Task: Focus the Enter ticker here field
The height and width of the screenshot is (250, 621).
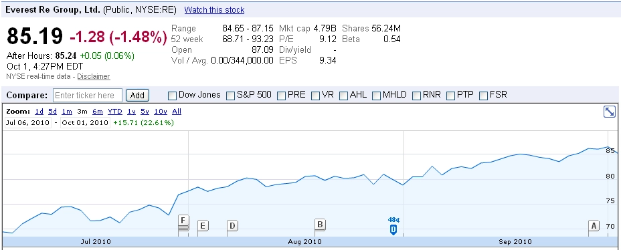Action: tap(88, 96)
